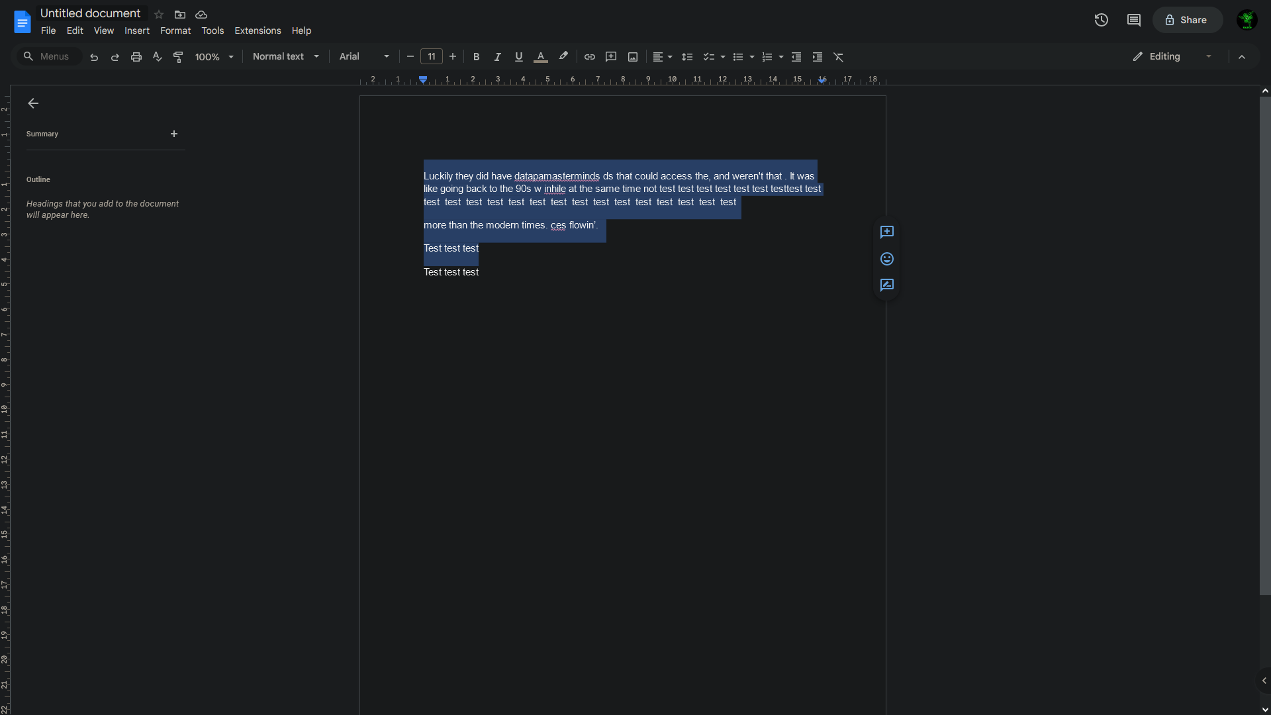1271x715 pixels.
Task: Open the Normal text style dropdown
Action: 285,57
